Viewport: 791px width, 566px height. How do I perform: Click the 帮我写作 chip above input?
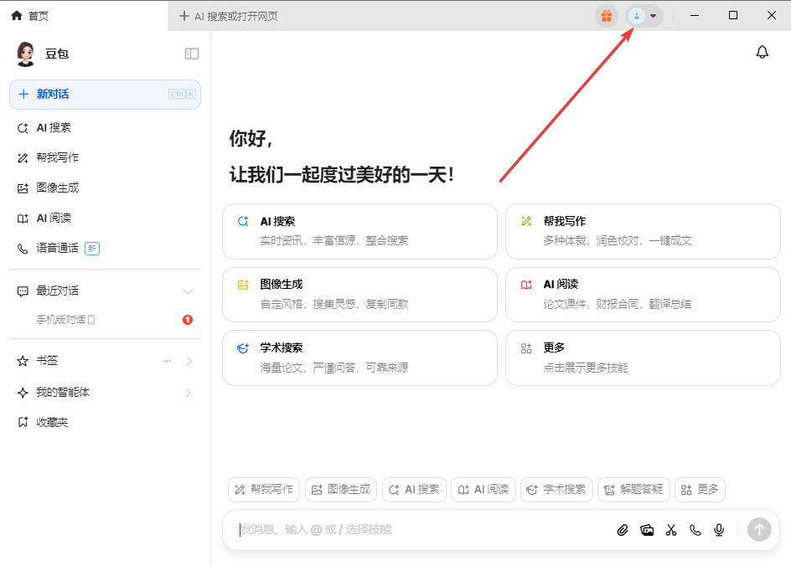click(264, 490)
